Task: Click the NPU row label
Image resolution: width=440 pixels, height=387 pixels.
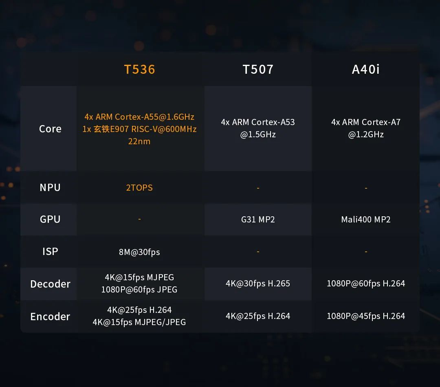Action: point(50,187)
